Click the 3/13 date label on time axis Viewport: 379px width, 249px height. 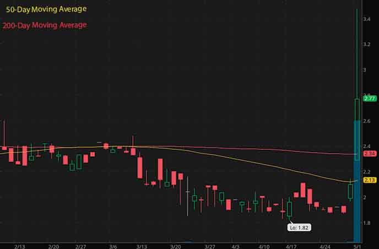pyautogui.click(x=142, y=247)
